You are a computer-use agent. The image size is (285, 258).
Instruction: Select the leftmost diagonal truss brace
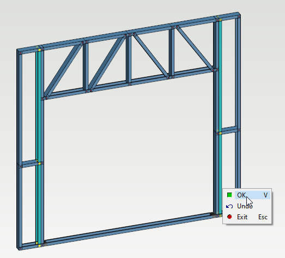[63, 69]
